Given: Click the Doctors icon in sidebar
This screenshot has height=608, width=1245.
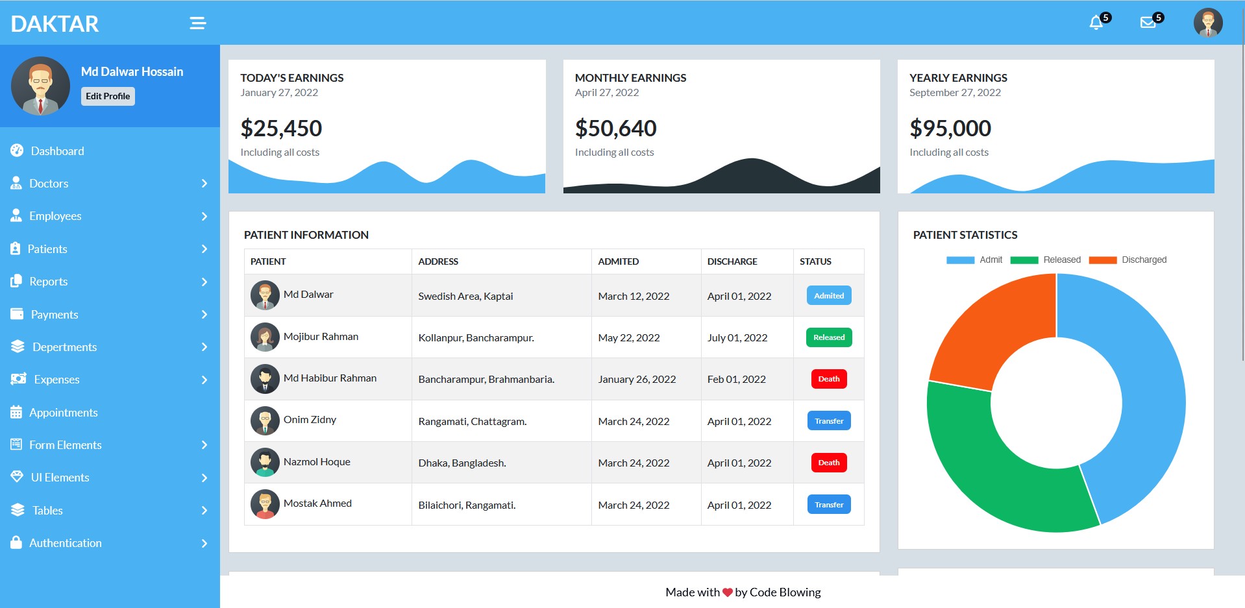Looking at the screenshot, I should tap(16, 184).
